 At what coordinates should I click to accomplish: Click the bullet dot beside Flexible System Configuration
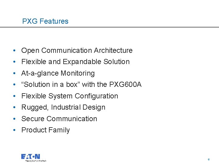(x=14, y=96)
